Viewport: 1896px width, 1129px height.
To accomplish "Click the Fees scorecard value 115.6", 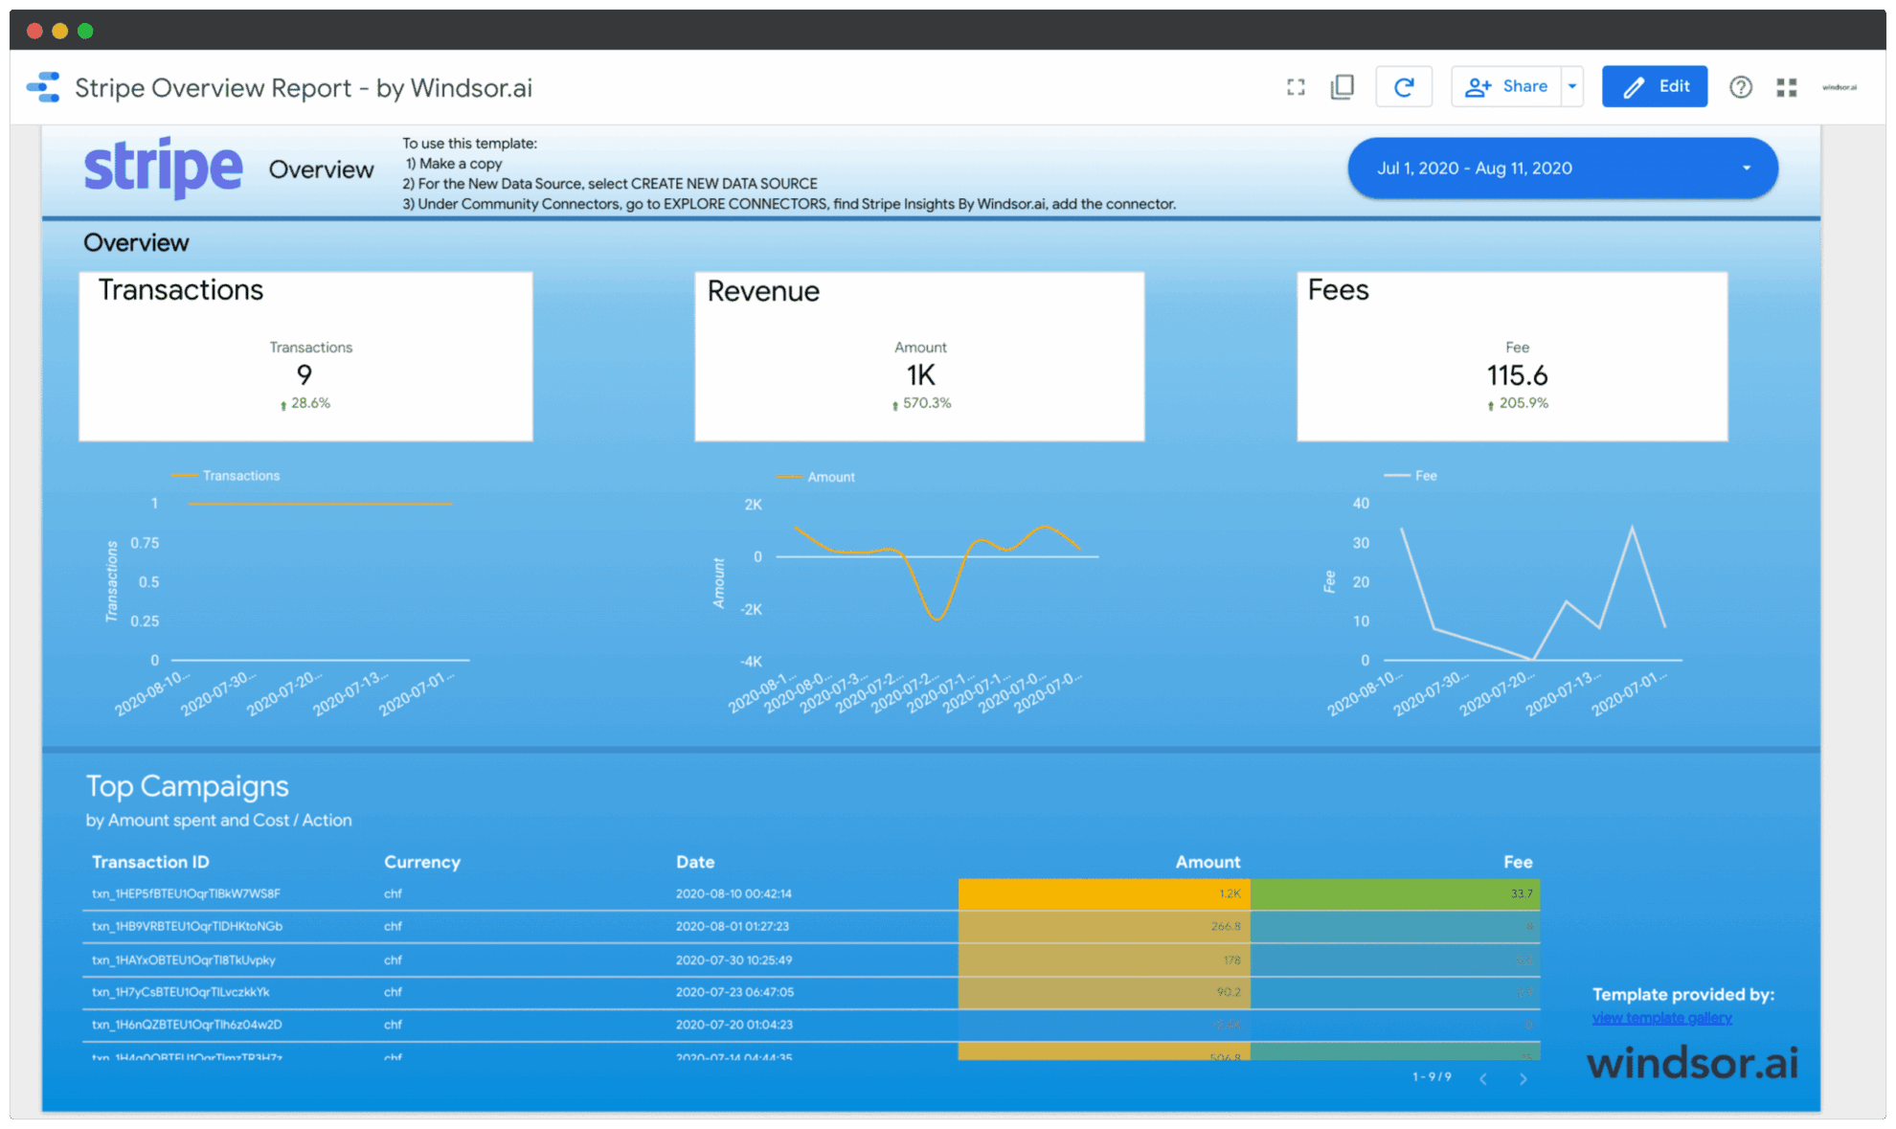I will (1517, 374).
